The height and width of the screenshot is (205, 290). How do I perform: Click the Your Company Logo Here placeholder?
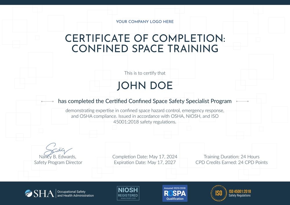click(x=145, y=21)
